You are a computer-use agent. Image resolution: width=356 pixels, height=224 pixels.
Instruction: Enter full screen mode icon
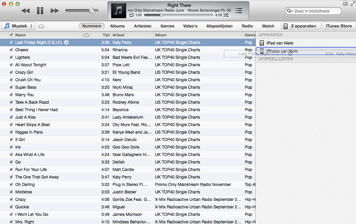(x=353, y=4)
